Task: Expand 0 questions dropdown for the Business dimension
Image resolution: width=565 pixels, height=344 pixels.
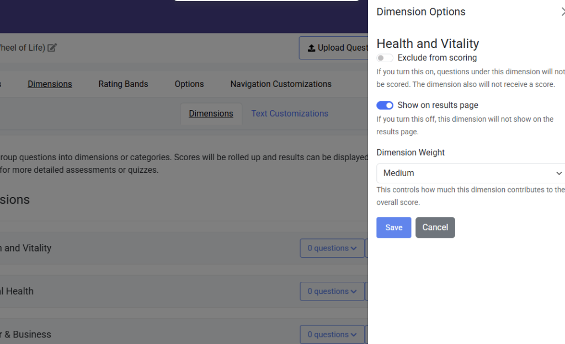Action: tap(332, 335)
